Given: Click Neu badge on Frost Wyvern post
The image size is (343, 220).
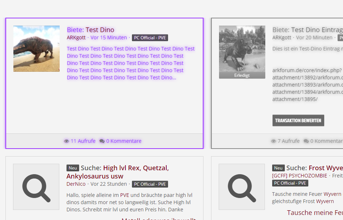Looking at the screenshot, I should [x=278, y=168].
